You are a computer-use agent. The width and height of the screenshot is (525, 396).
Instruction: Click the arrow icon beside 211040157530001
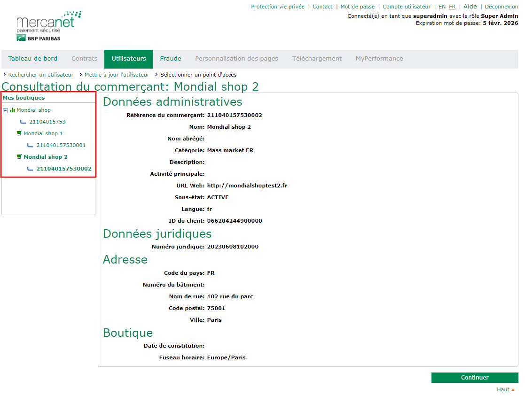pyautogui.click(x=30, y=145)
